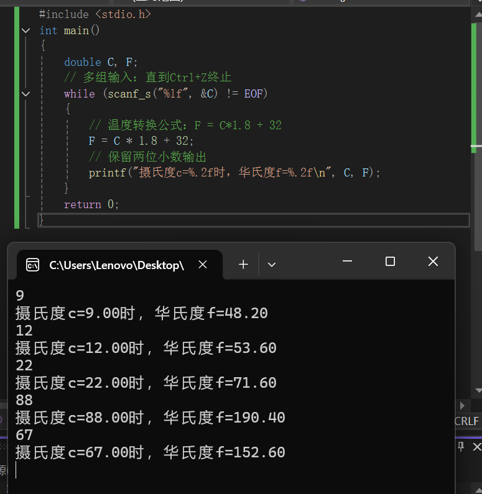Click terminal input line '22'
Image resolution: width=482 pixels, height=494 pixels.
coord(24,365)
